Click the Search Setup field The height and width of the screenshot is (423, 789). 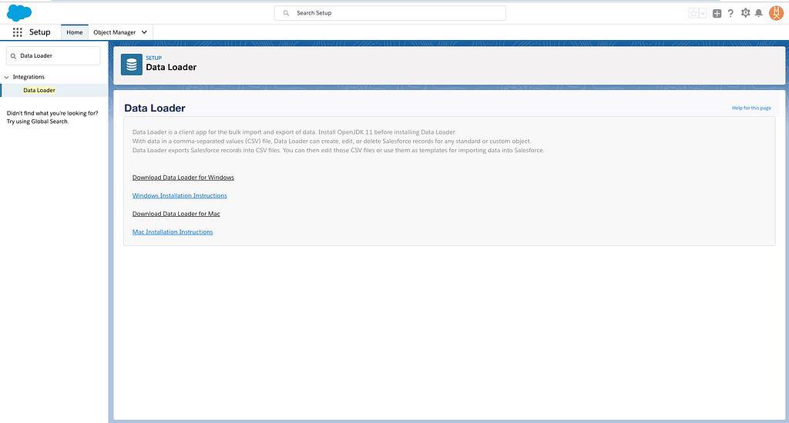point(390,13)
